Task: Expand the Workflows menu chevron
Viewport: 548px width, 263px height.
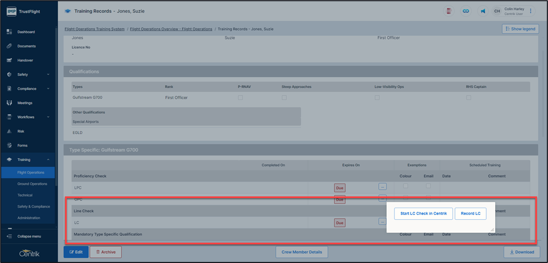Action: 48,117
